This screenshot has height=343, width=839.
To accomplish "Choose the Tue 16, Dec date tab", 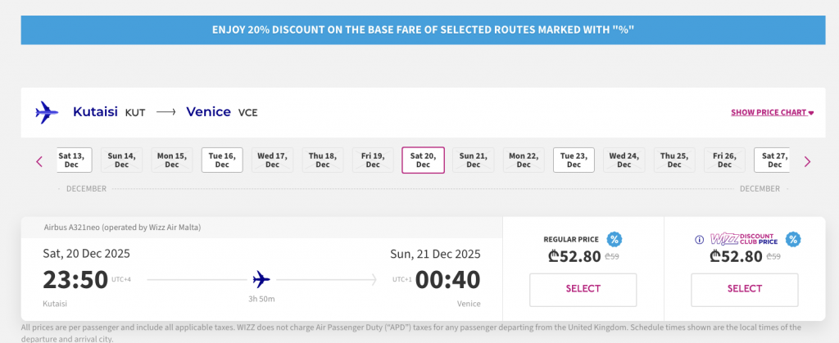I will [x=222, y=160].
